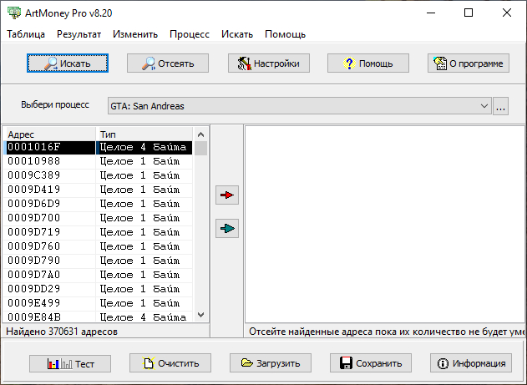The image size is (527, 385).
Task: Click the Отсеять filter button
Action: click(x=168, y=63)
